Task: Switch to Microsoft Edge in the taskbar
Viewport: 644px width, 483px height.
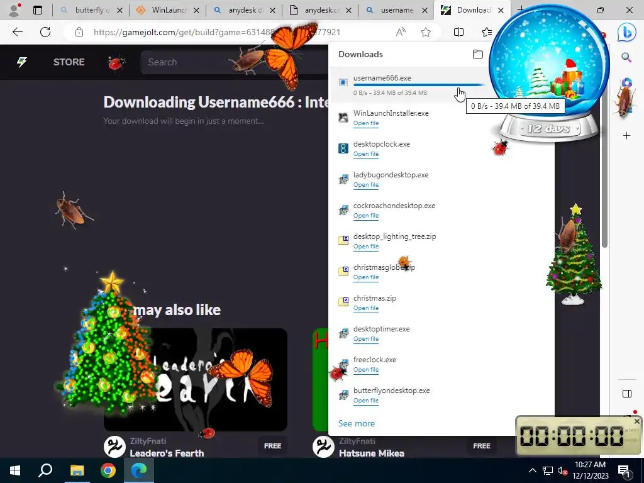Action: (139, 470)
